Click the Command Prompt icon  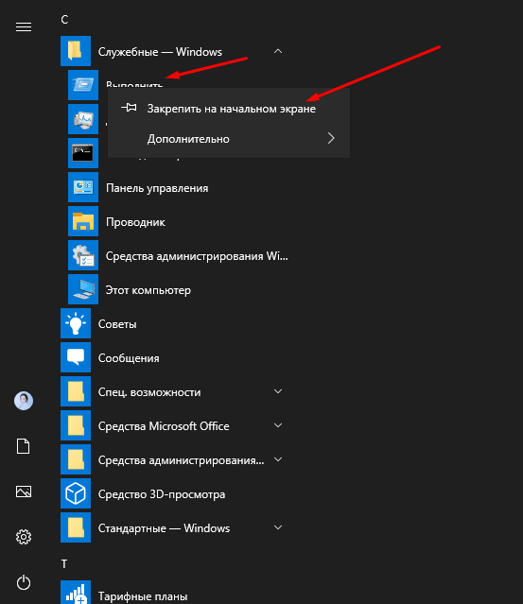point(83,153)
